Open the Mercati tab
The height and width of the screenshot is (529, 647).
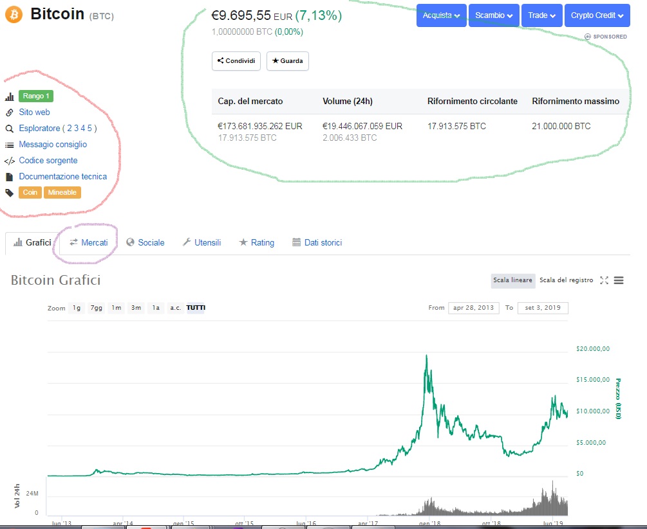[x=89, y=243]
